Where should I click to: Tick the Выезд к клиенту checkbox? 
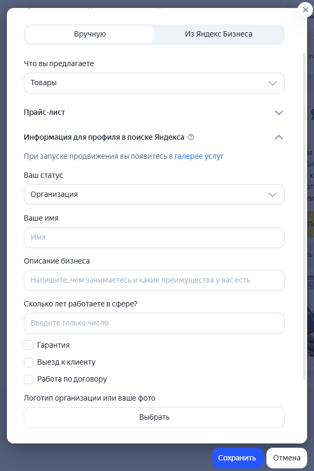click(x=29, y=363)
